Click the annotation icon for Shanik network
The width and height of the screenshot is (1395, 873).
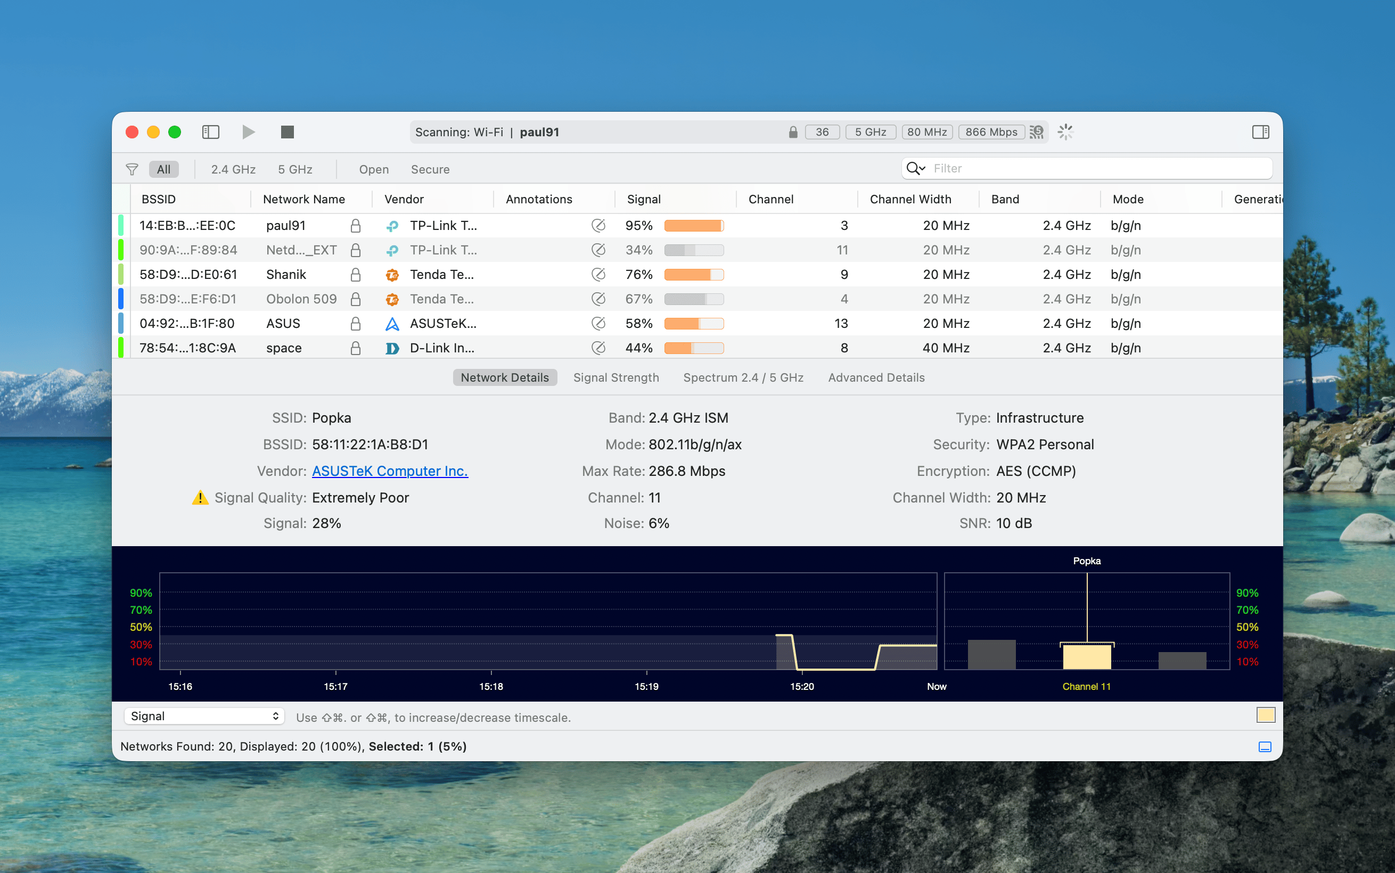point(598,274)
